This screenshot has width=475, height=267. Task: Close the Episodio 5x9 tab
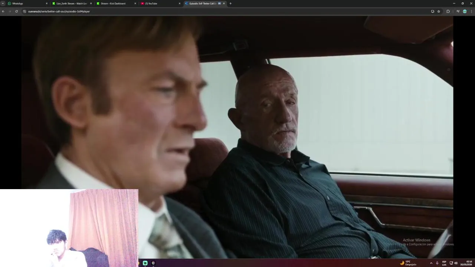pos(224,3)
